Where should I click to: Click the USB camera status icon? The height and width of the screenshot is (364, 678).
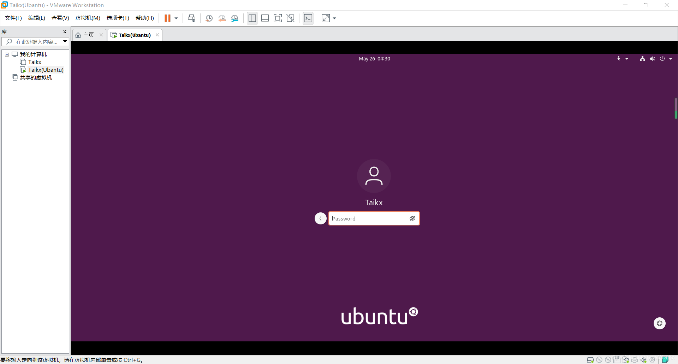[652, 360]
